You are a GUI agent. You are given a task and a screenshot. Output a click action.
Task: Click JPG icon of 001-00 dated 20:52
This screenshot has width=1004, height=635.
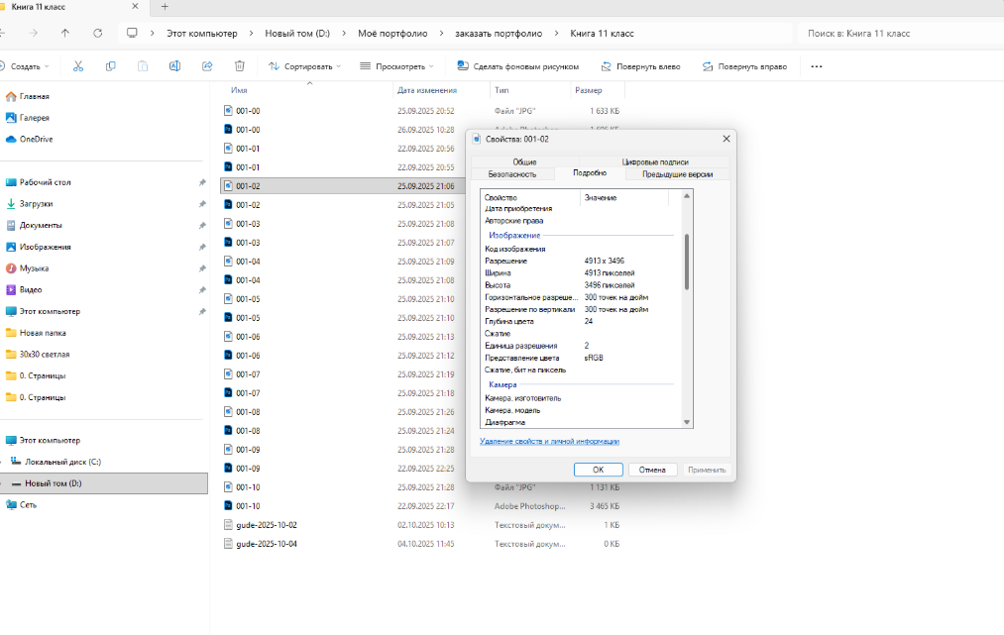[x=228, y=110]
